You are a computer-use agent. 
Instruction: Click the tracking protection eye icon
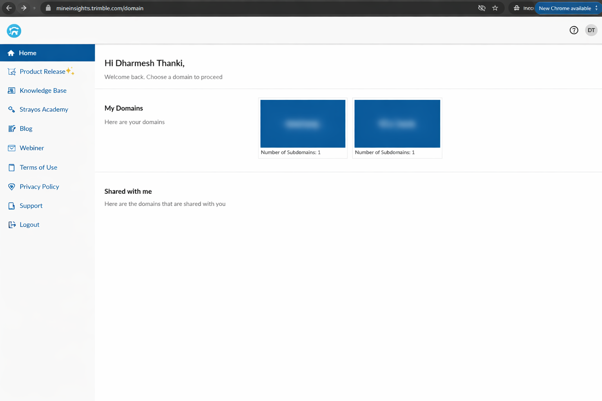click(x=482, y=8)
